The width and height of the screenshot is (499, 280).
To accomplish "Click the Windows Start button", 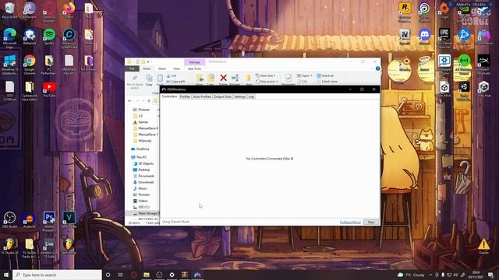I will tap(6, 275).
